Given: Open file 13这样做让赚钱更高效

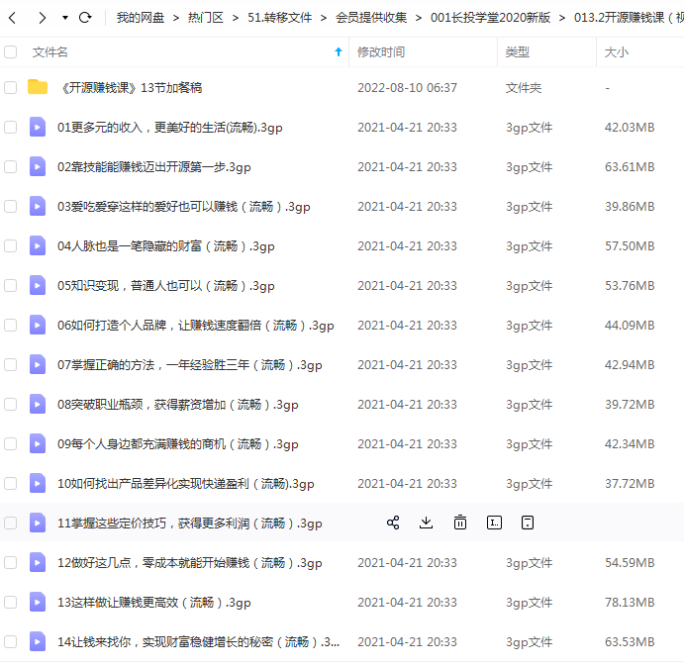Looking at the screenshot, I should pos(154,603).
